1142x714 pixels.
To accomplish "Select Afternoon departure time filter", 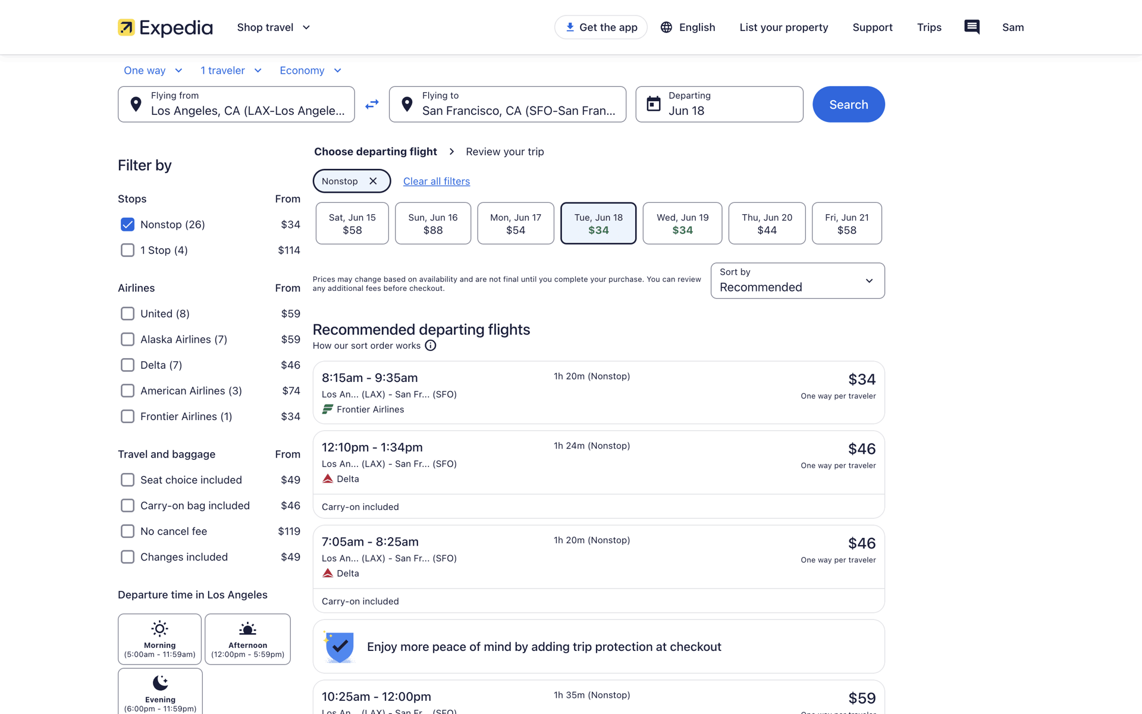I will [x=247, y=639].
